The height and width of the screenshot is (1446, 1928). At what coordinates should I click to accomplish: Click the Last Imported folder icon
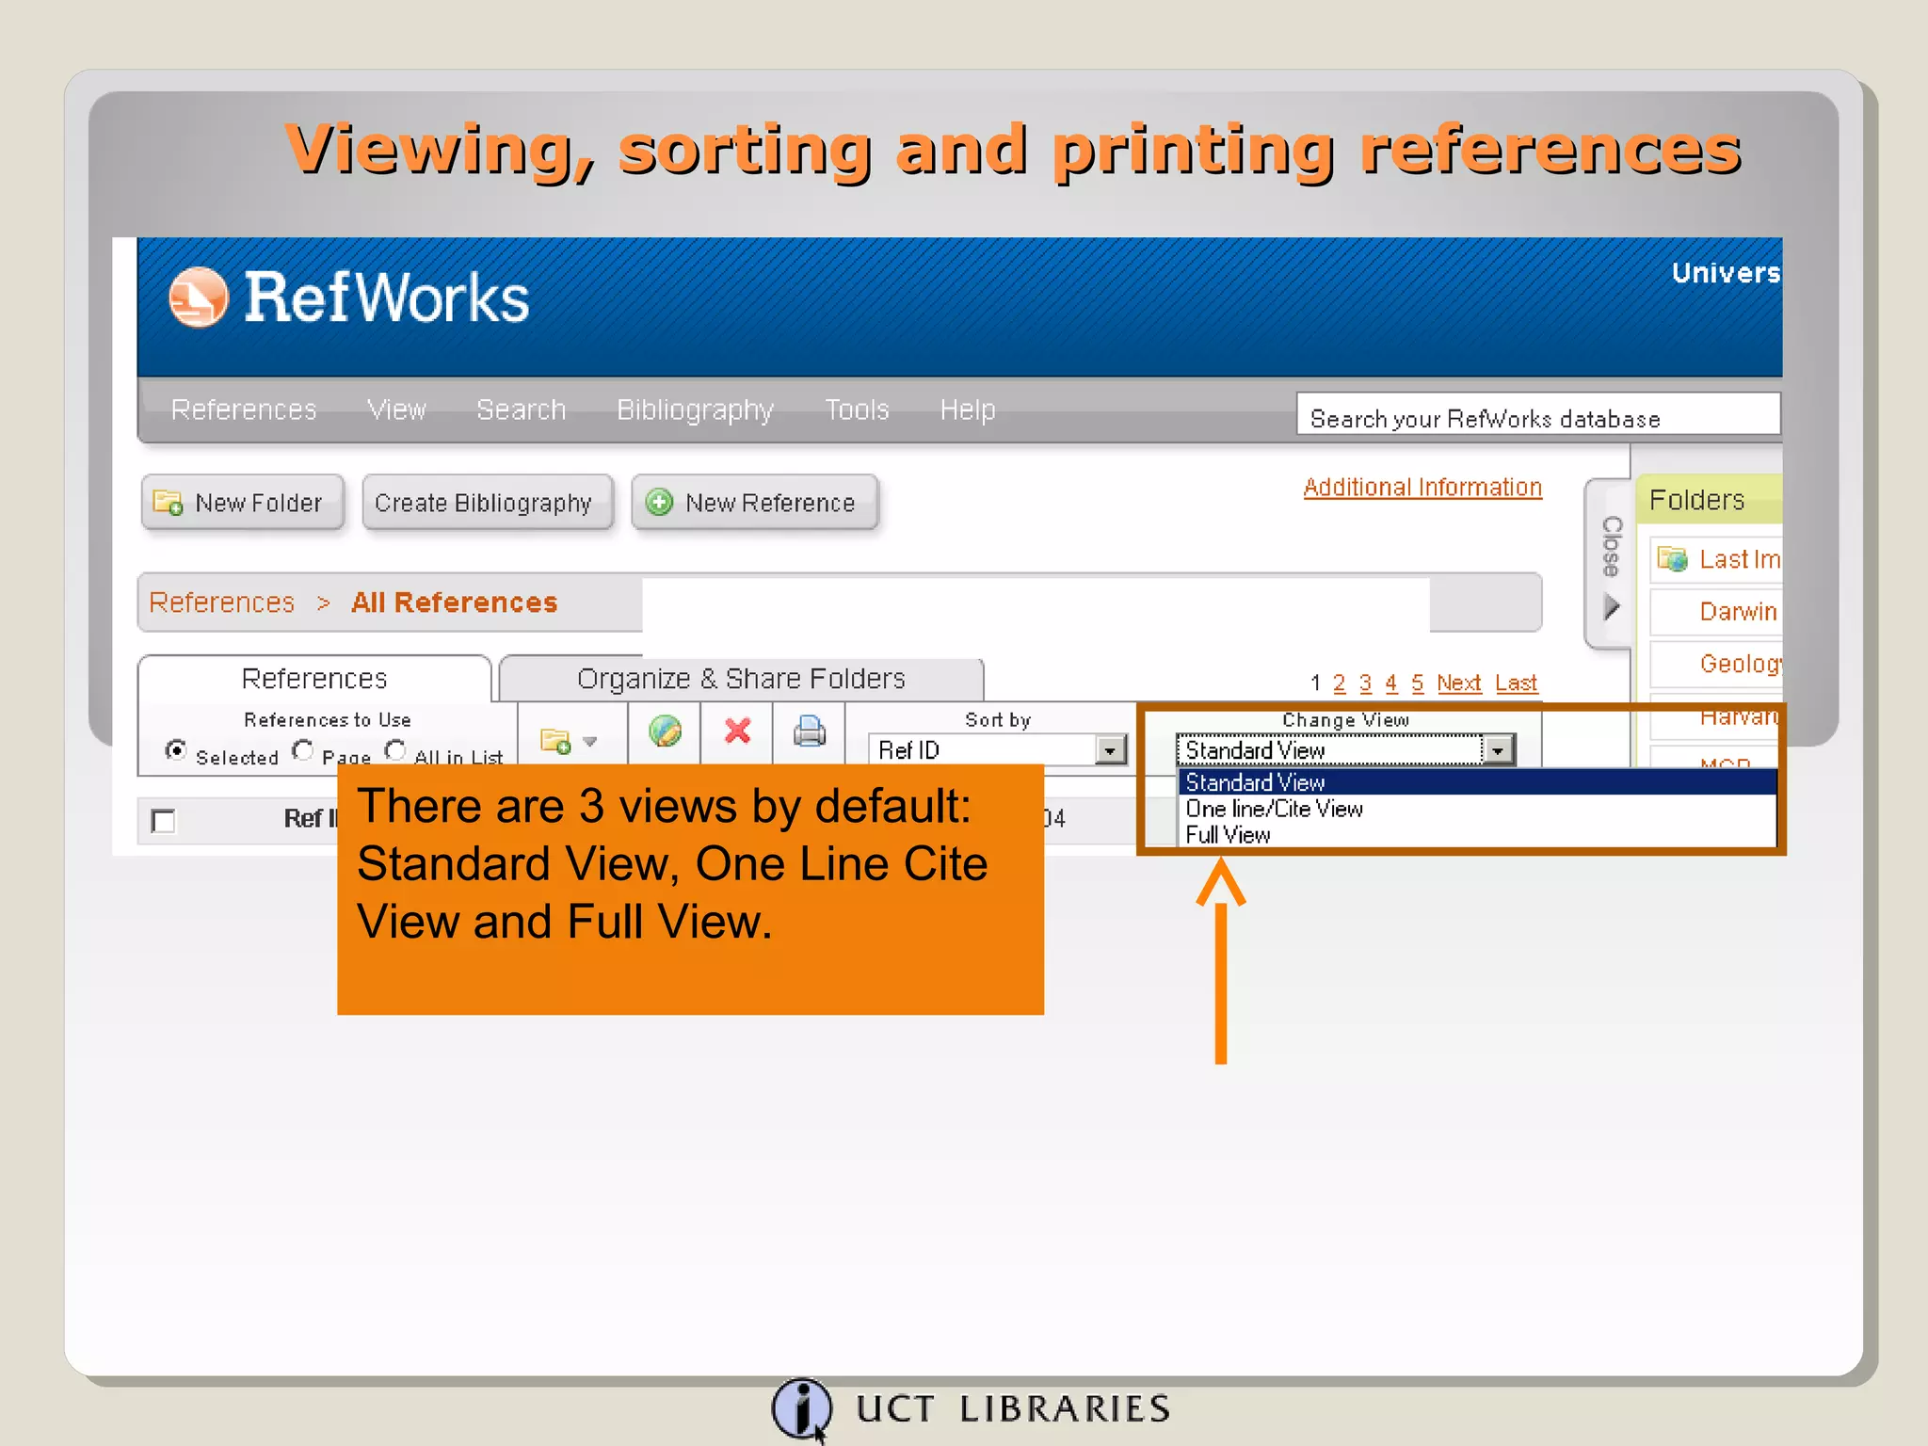[1673, 559]
